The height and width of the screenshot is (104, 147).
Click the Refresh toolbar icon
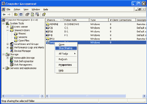pyautogui.click(x=33, y=15)
